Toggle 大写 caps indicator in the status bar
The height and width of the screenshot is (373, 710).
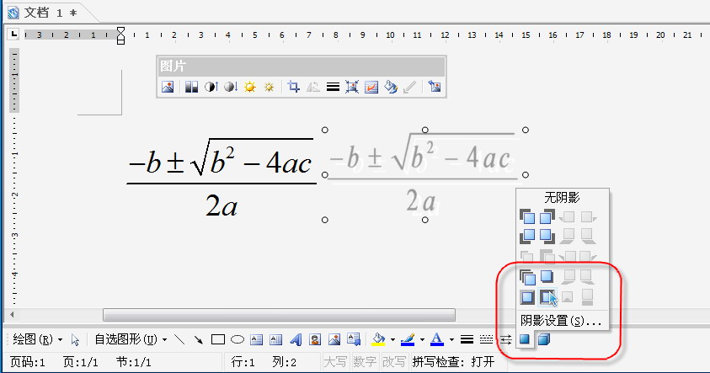click(335, 362)
